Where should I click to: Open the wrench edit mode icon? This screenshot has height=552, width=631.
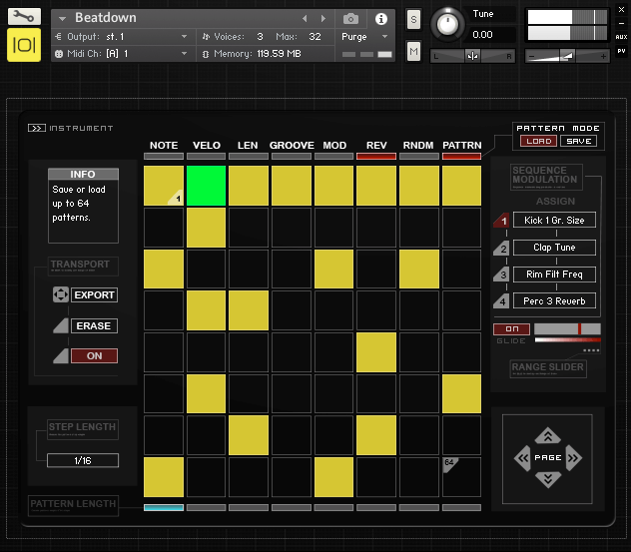coord(24,18)
